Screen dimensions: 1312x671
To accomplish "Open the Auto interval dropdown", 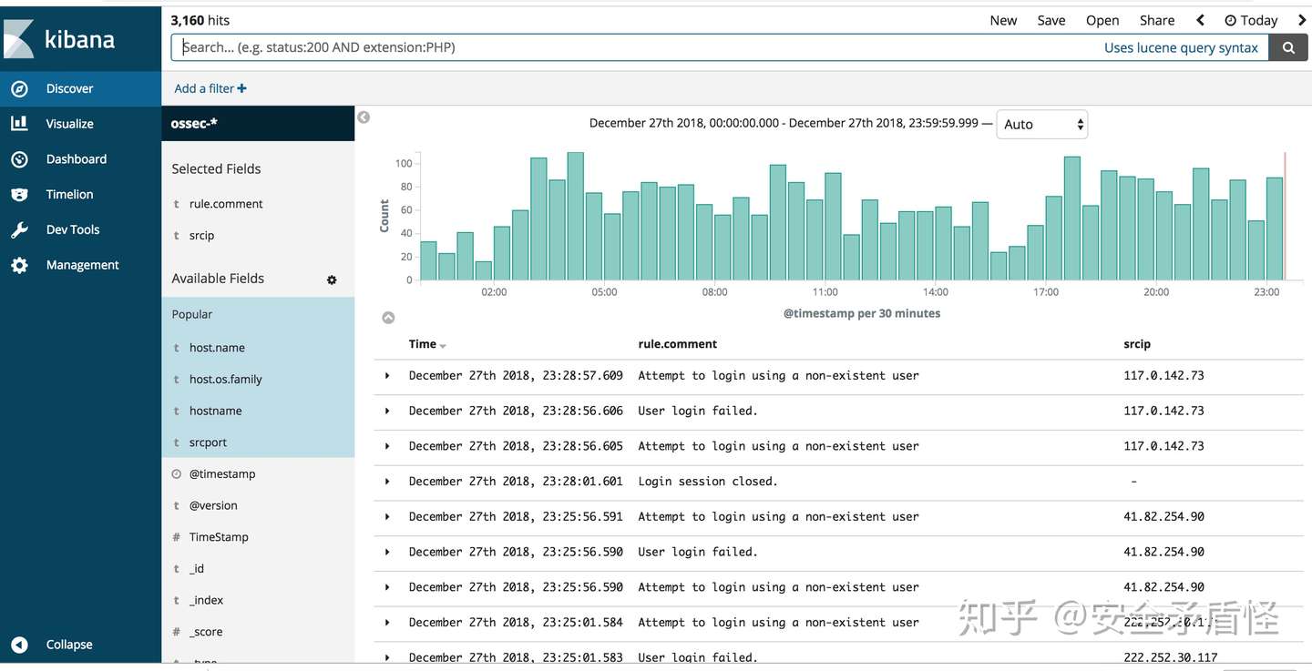I will pyautogui.click(x=1042, y=125).
